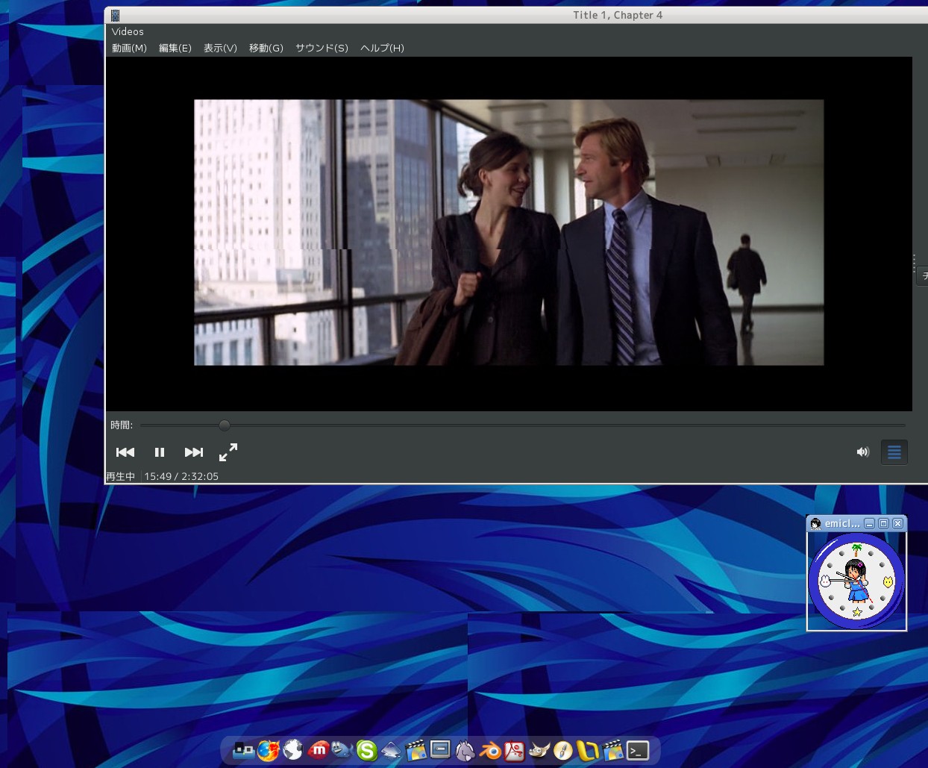Skip to the previous chapter
This screenshot has height=768, width=928.
pyautogui.click(x=125, y=452)
